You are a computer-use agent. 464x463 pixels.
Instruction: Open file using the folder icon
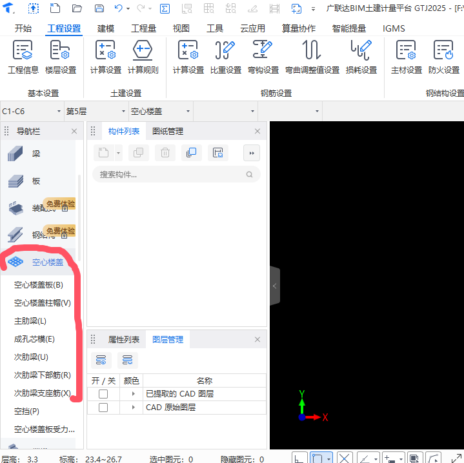[77, 8]
